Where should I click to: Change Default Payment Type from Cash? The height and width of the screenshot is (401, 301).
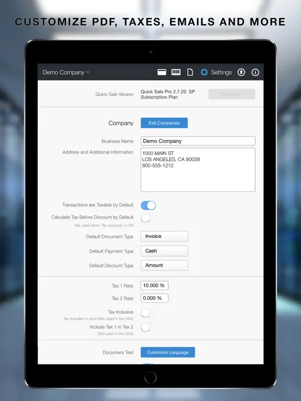tap(164, 251)
